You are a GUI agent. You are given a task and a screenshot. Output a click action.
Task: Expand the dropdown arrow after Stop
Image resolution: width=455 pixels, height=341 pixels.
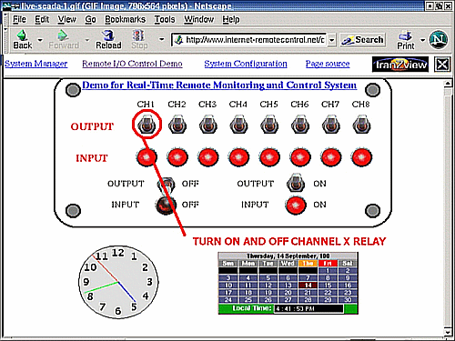[x=162, y=39]
